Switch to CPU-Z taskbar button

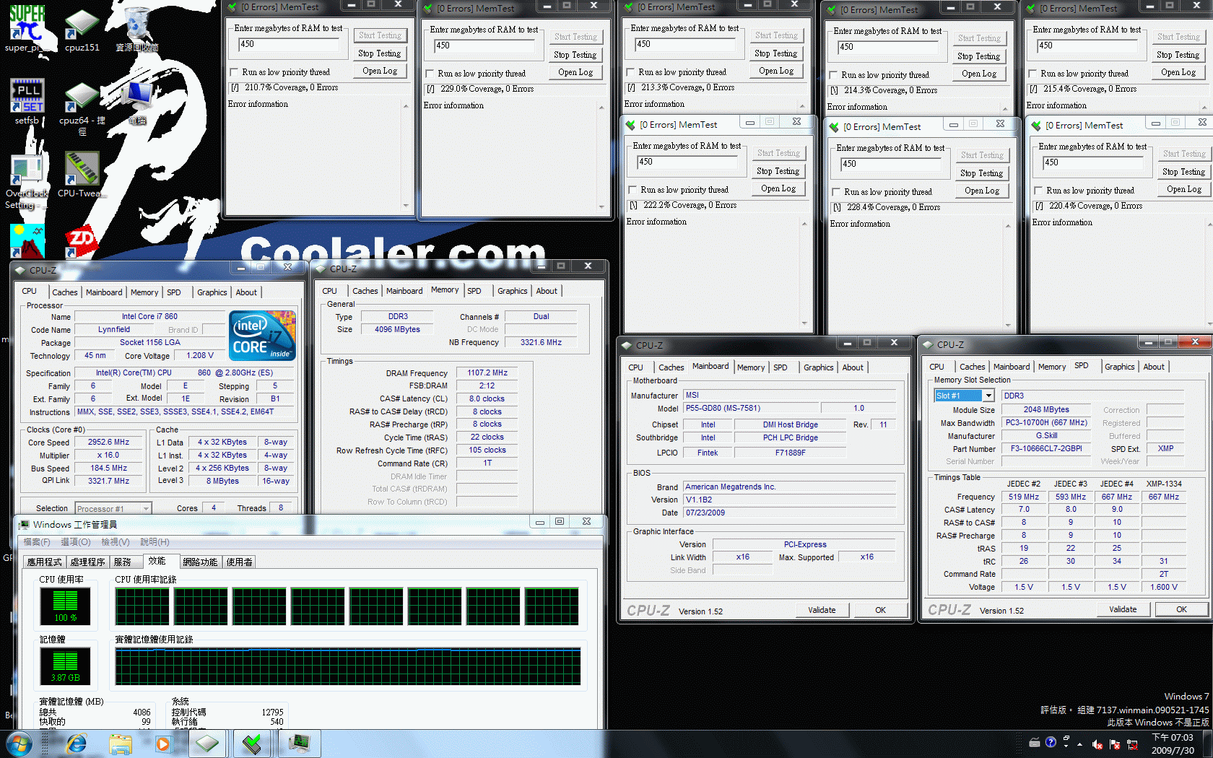(x=207, y=744)
